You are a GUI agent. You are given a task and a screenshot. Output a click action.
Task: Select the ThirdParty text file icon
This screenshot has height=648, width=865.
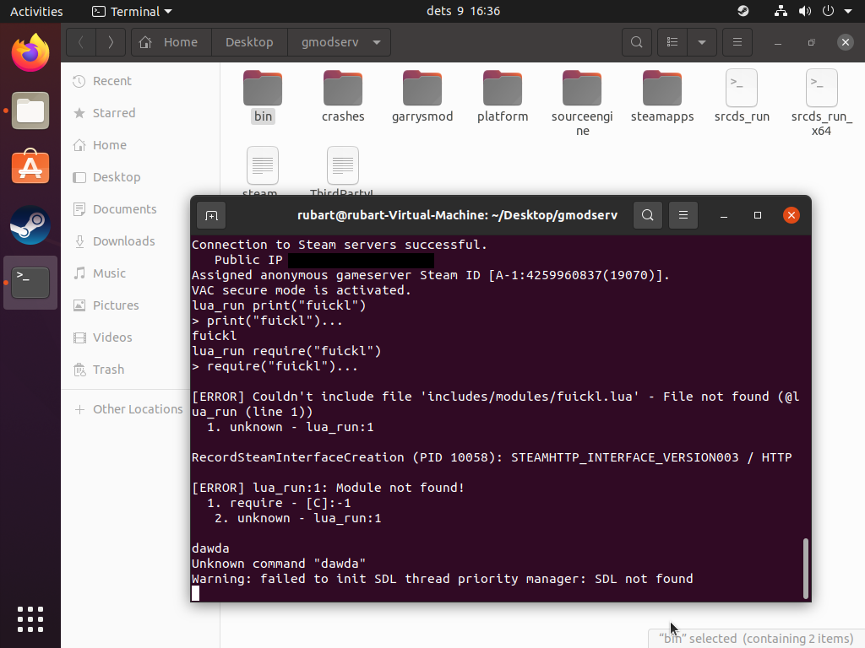(x=343, y=166)
